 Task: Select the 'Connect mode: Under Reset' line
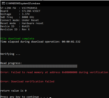click(x=20, y=20)
